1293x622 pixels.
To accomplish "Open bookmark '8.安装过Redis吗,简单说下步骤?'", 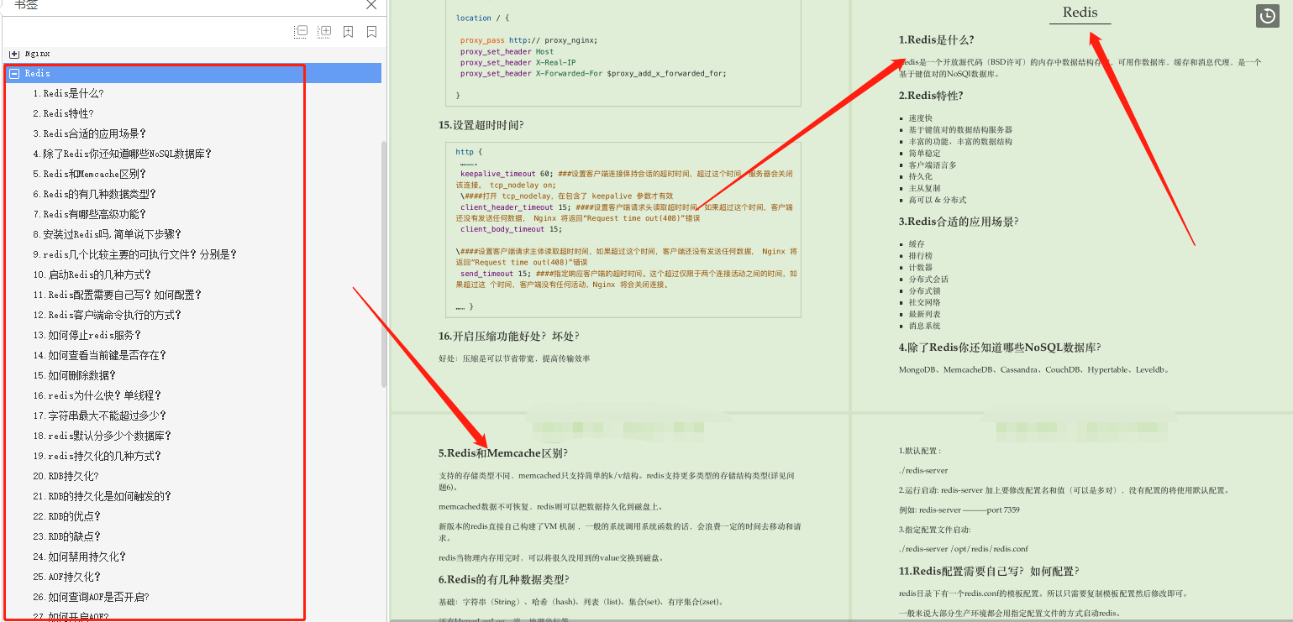I will pyautogui.click(x=108, y=235).
